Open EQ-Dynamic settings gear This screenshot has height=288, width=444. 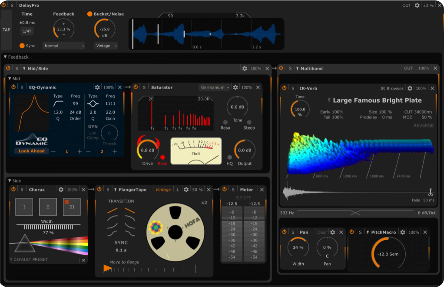point(97,87)
